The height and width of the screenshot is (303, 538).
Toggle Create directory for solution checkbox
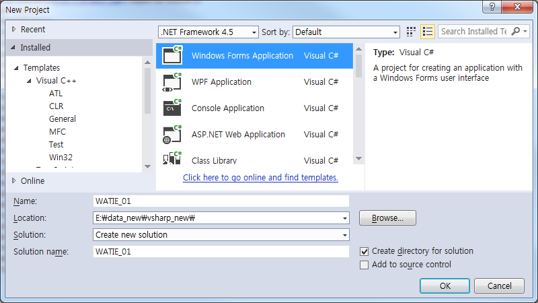(x=364, y=251)
